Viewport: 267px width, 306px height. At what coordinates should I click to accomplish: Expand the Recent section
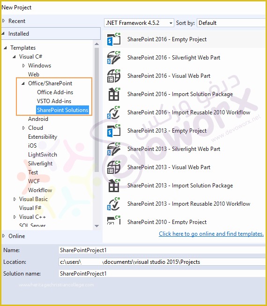point(3,21)
